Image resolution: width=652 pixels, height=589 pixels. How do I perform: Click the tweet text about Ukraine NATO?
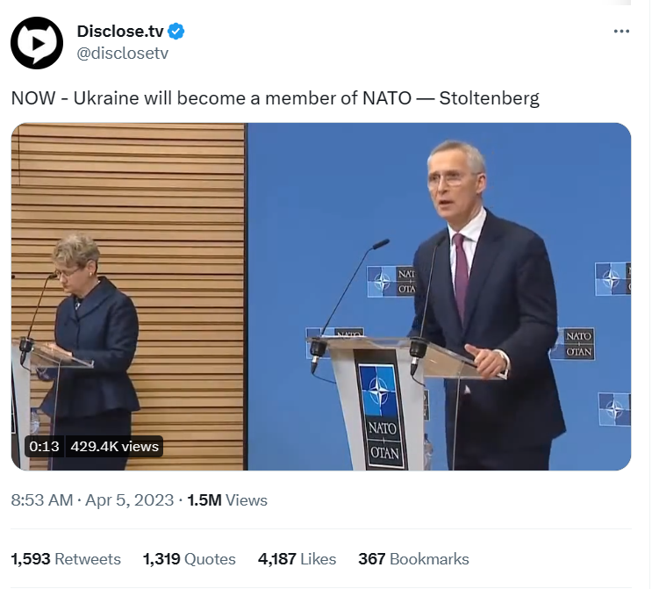tap(276, 98)
